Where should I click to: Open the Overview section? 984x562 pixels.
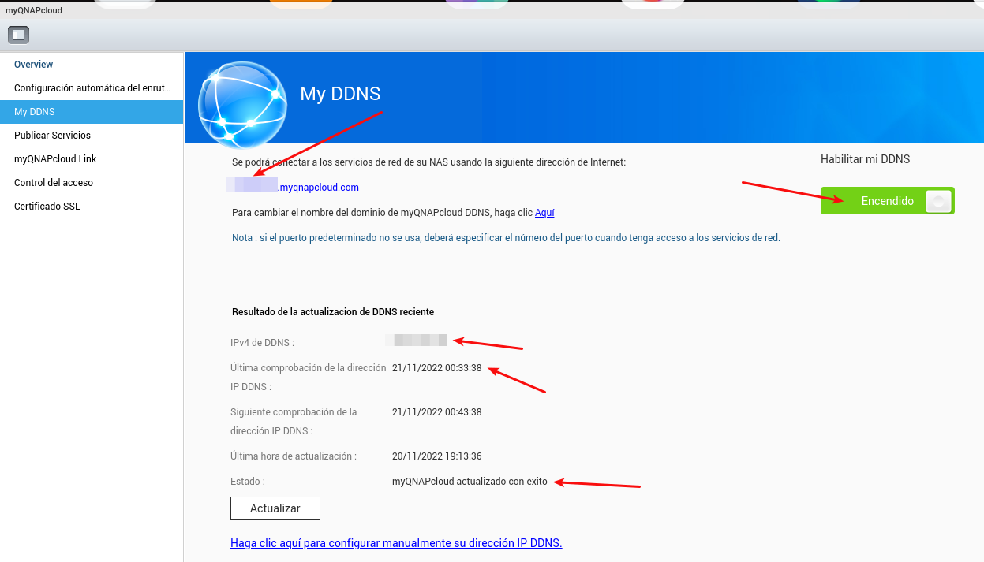click(34, 65)
